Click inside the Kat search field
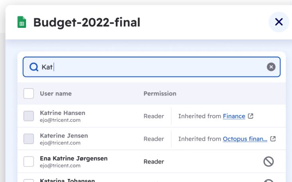 point(152,67)
